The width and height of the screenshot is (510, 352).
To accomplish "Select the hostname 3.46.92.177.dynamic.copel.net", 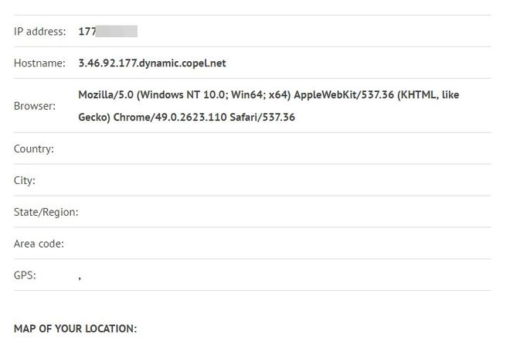I will click(x=152, y=63).
